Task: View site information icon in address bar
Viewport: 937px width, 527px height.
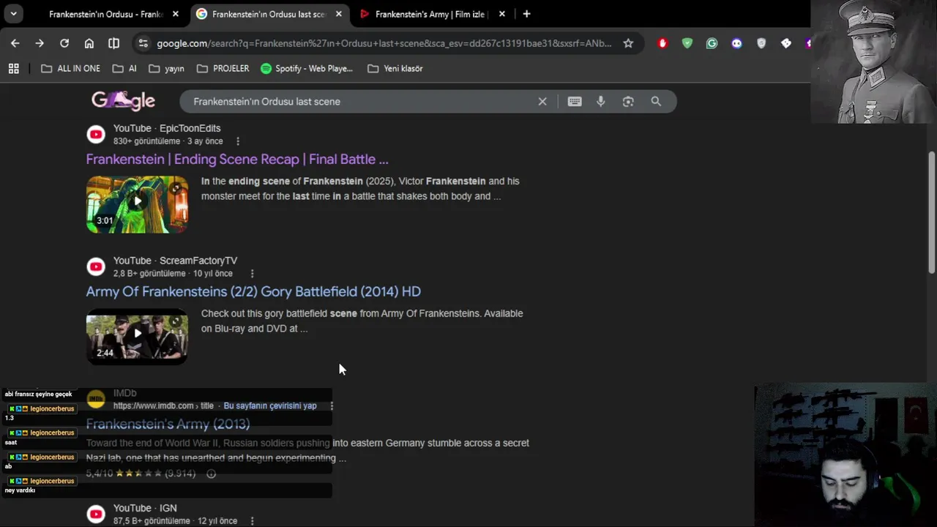Action: 143,43
